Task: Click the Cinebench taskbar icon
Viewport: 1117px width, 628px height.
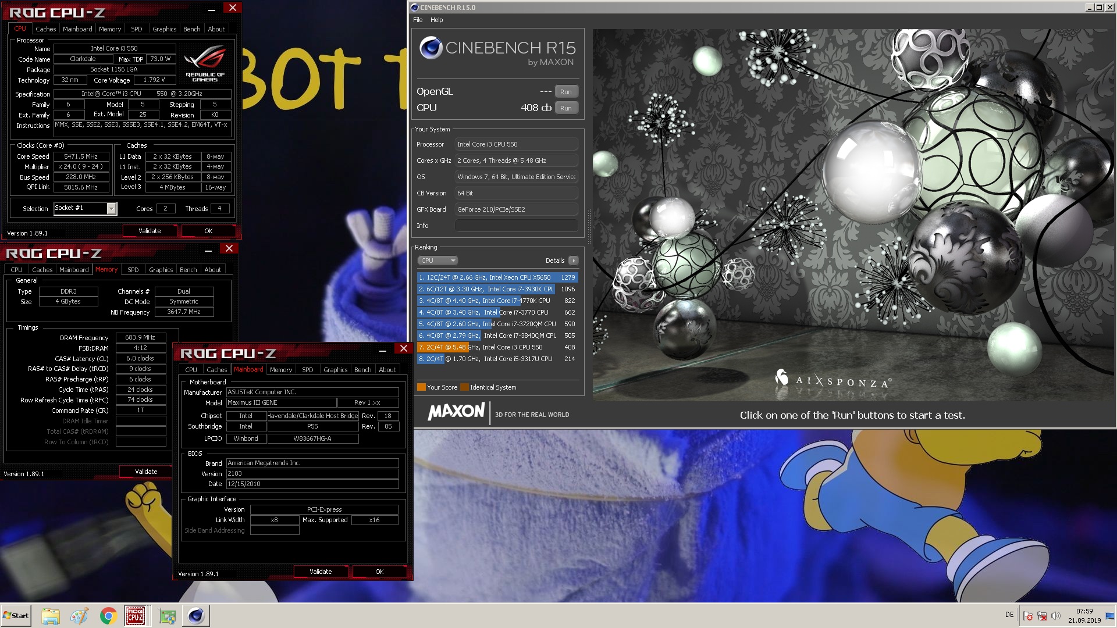Action: click(196, 616)
